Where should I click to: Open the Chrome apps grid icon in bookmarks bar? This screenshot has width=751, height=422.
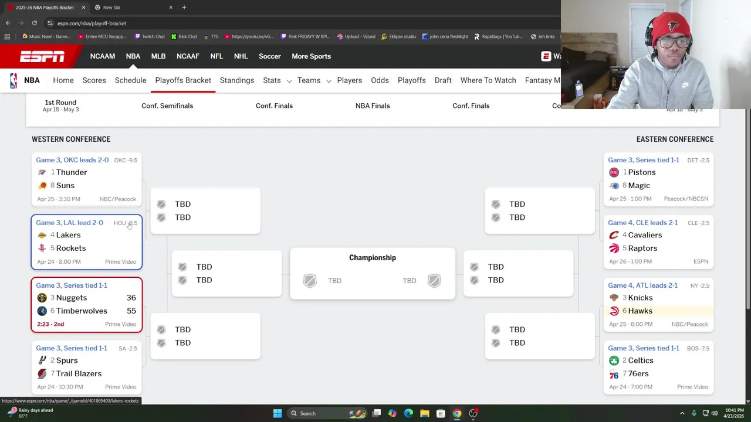point(7,36)
